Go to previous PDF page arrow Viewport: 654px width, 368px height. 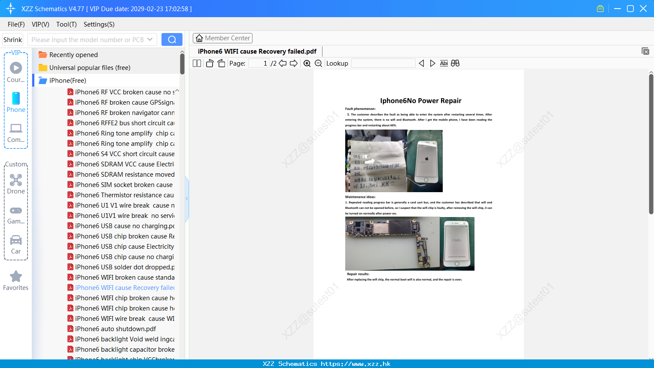[x=283, y=63]
